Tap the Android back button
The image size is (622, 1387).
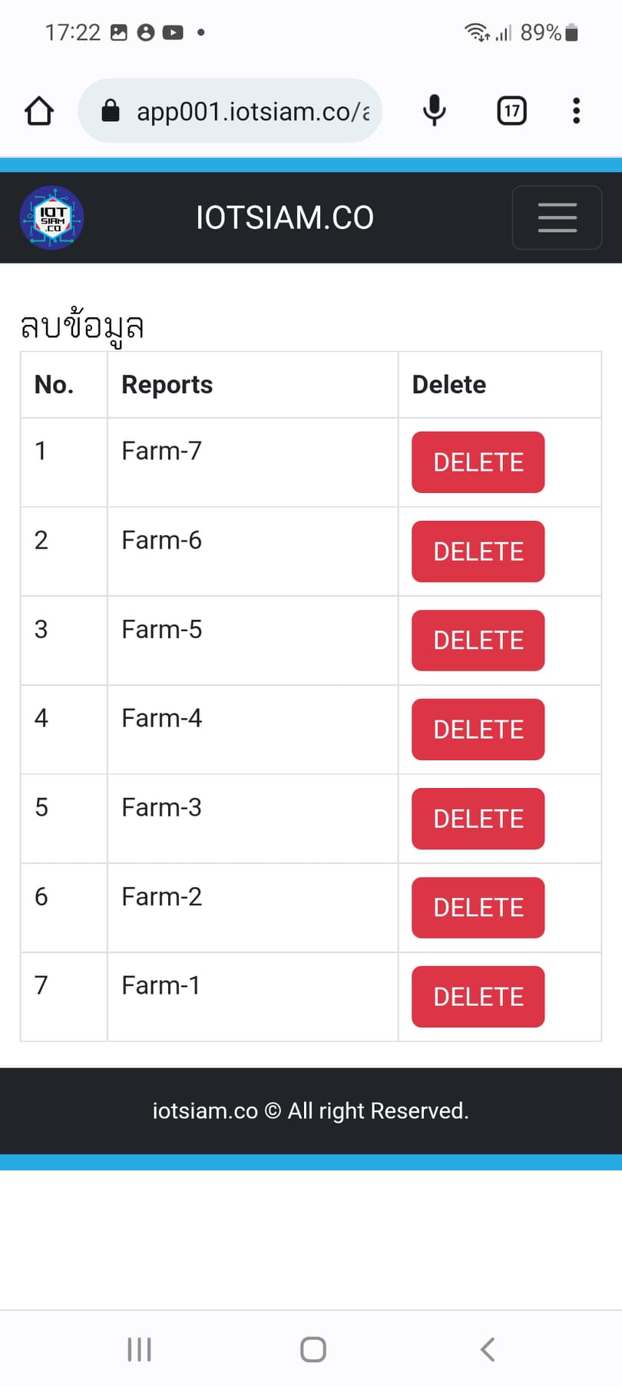pyautogui.click(x=487, y=1349)
